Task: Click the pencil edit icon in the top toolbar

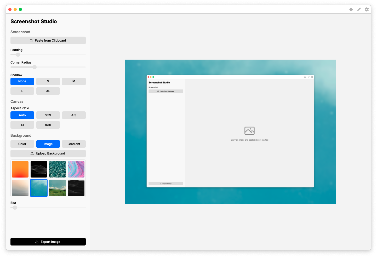Action: pos(359,9)
